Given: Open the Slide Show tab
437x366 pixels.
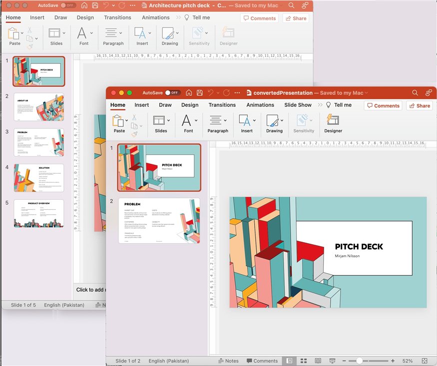Looking at the screenshot, I should pos(298,105).
